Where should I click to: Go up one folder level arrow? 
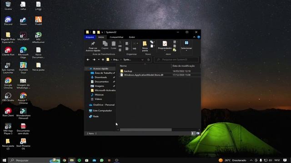tap(103, 60)
